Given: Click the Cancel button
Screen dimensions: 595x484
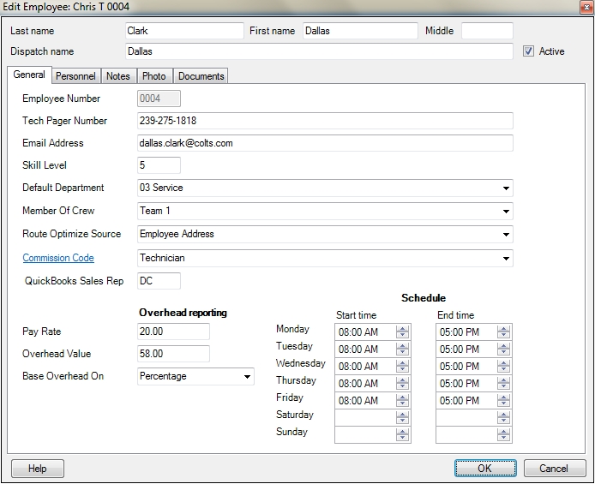Looking at the screenshot, I should [555, 469].
